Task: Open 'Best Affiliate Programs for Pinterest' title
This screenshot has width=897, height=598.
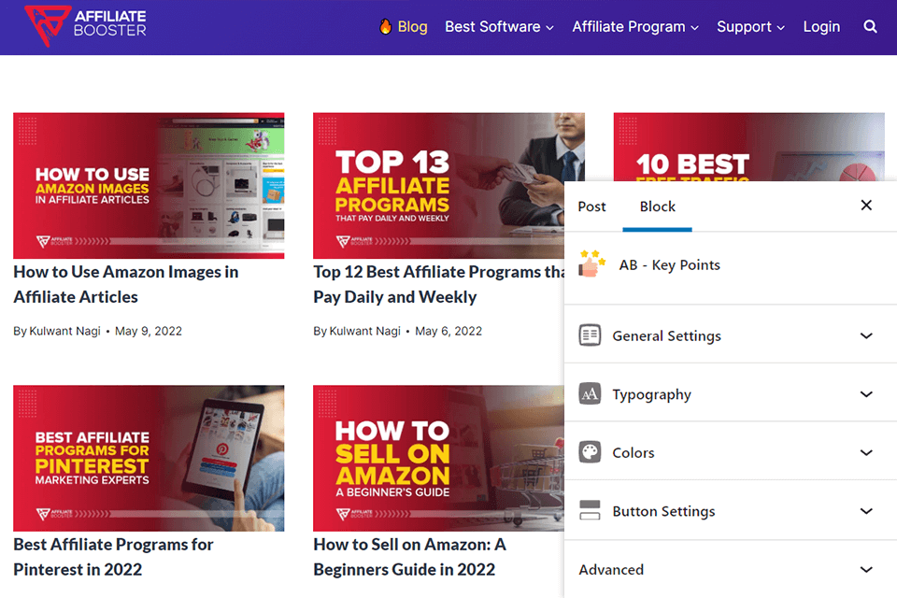Action: coord(113,557)
